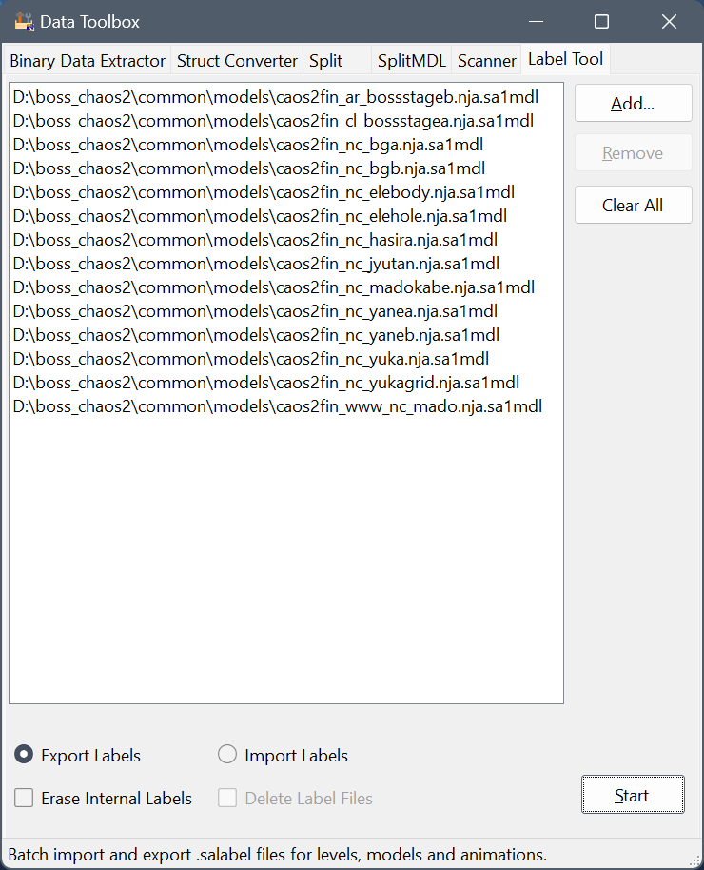Select the Export Labels radio button
This screenshot has height=870, width=704.
(x=25, y=755)
